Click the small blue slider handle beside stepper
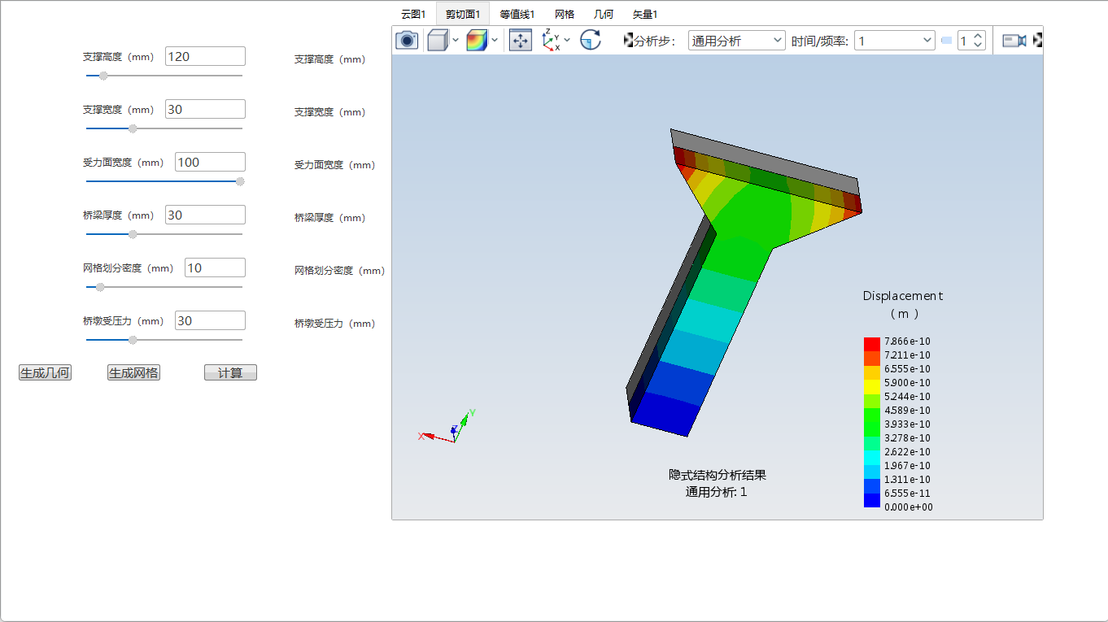The width and height of the screenshot is (1108, 622). click(946, 41)
